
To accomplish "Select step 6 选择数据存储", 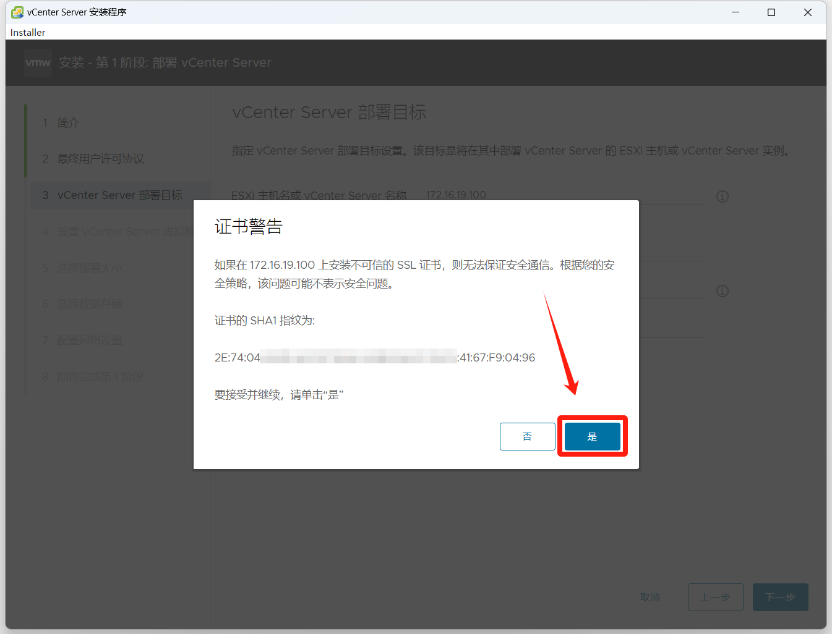I will (x=90, y=304).
